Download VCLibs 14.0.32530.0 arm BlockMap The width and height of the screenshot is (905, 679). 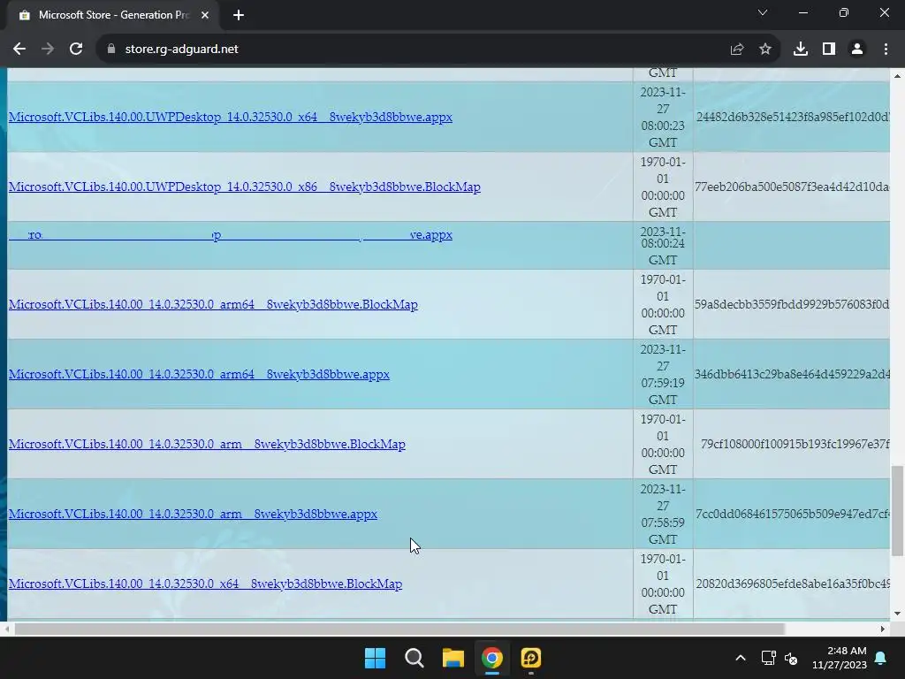[x=207, y=444]
